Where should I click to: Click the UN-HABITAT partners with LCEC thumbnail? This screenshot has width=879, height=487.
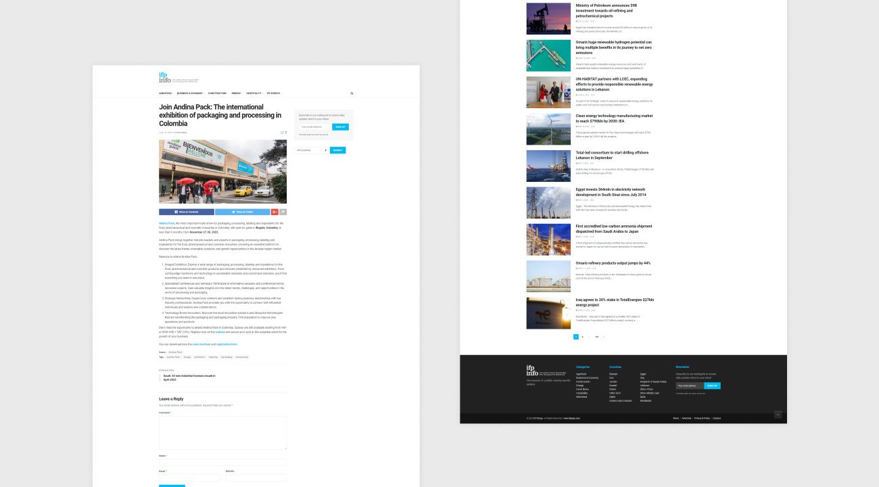(548, 92)
